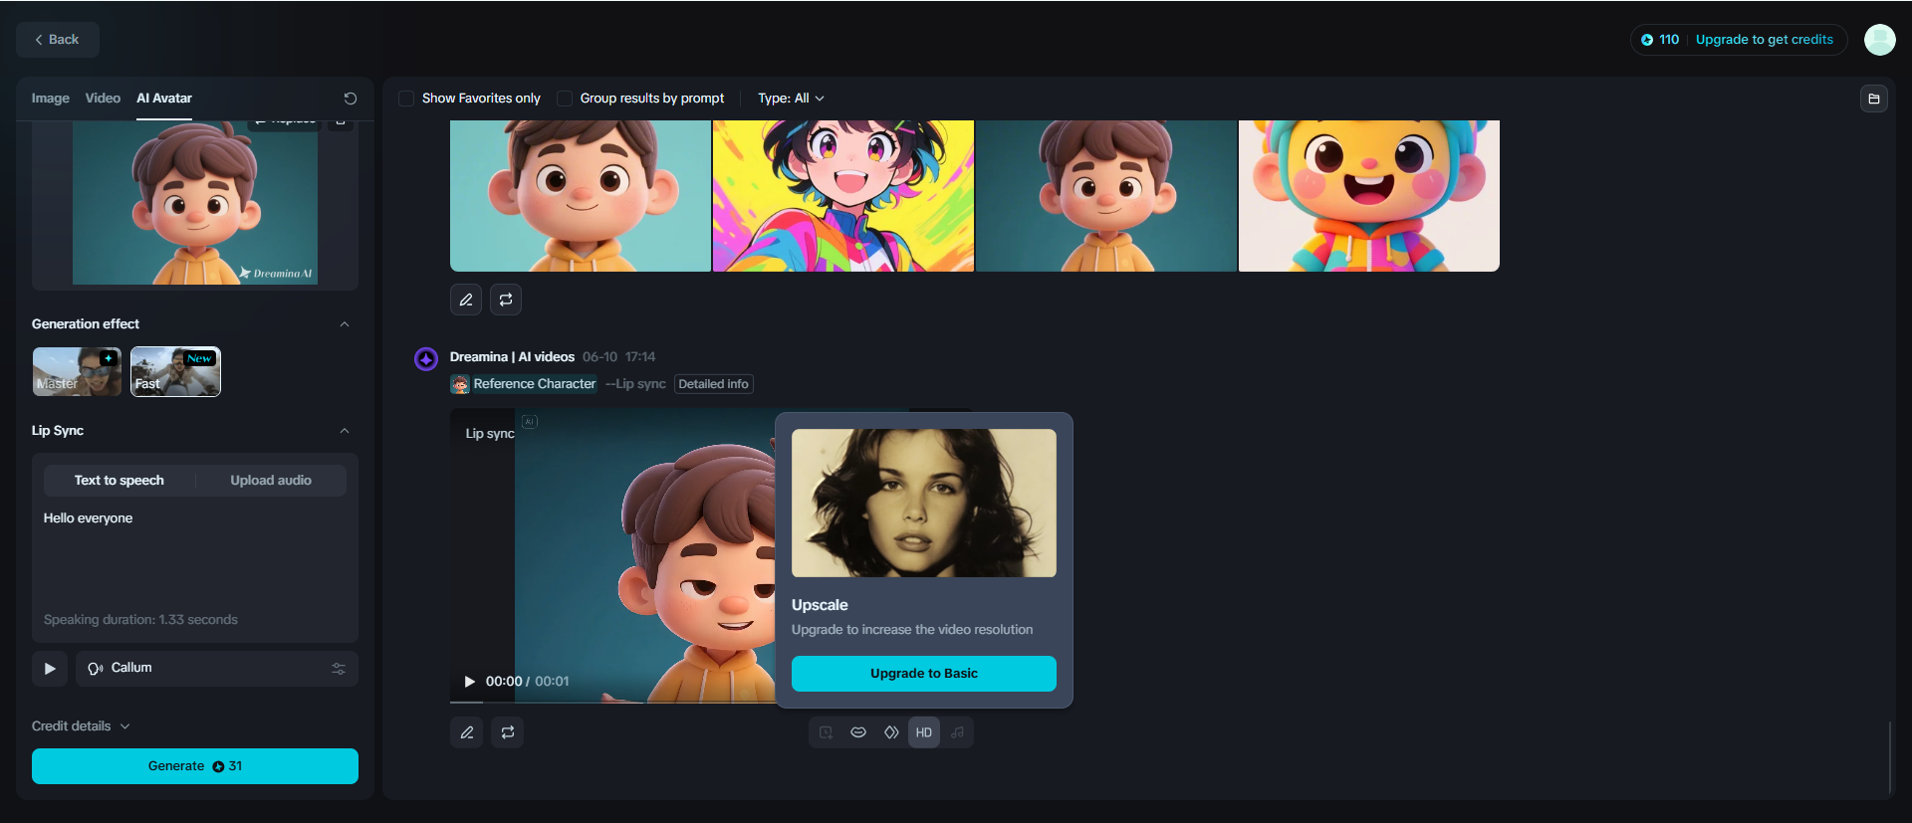1912x823 pixels.
Task: Open voice adjustment sliders icon
Action: point(339,669)
